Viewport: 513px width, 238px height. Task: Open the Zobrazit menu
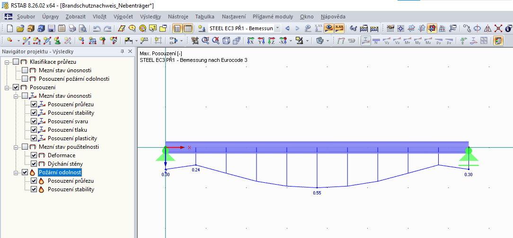[76, 17]
